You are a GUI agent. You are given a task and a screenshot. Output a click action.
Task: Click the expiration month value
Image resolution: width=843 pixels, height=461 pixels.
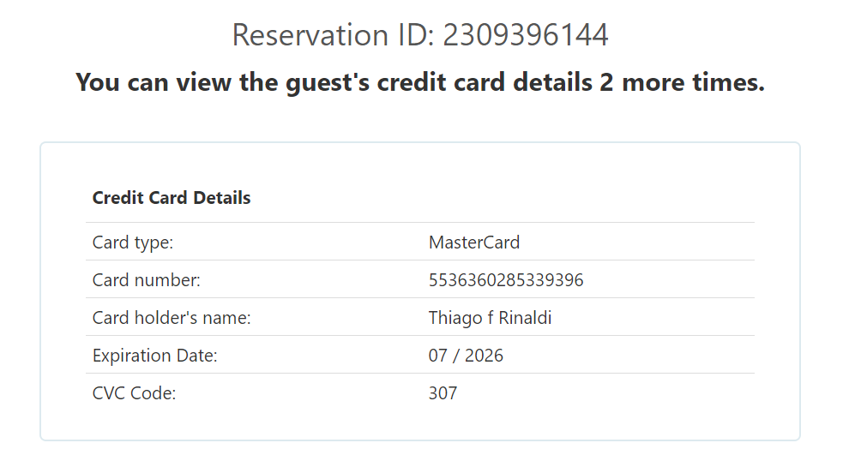point(438,356)
